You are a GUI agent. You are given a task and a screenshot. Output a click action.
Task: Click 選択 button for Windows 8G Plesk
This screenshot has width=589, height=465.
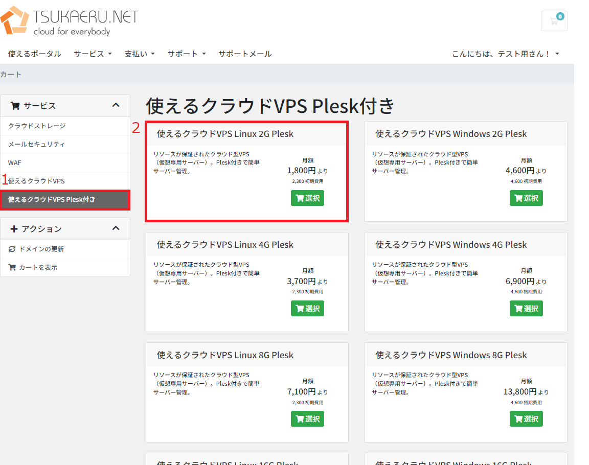526,419
